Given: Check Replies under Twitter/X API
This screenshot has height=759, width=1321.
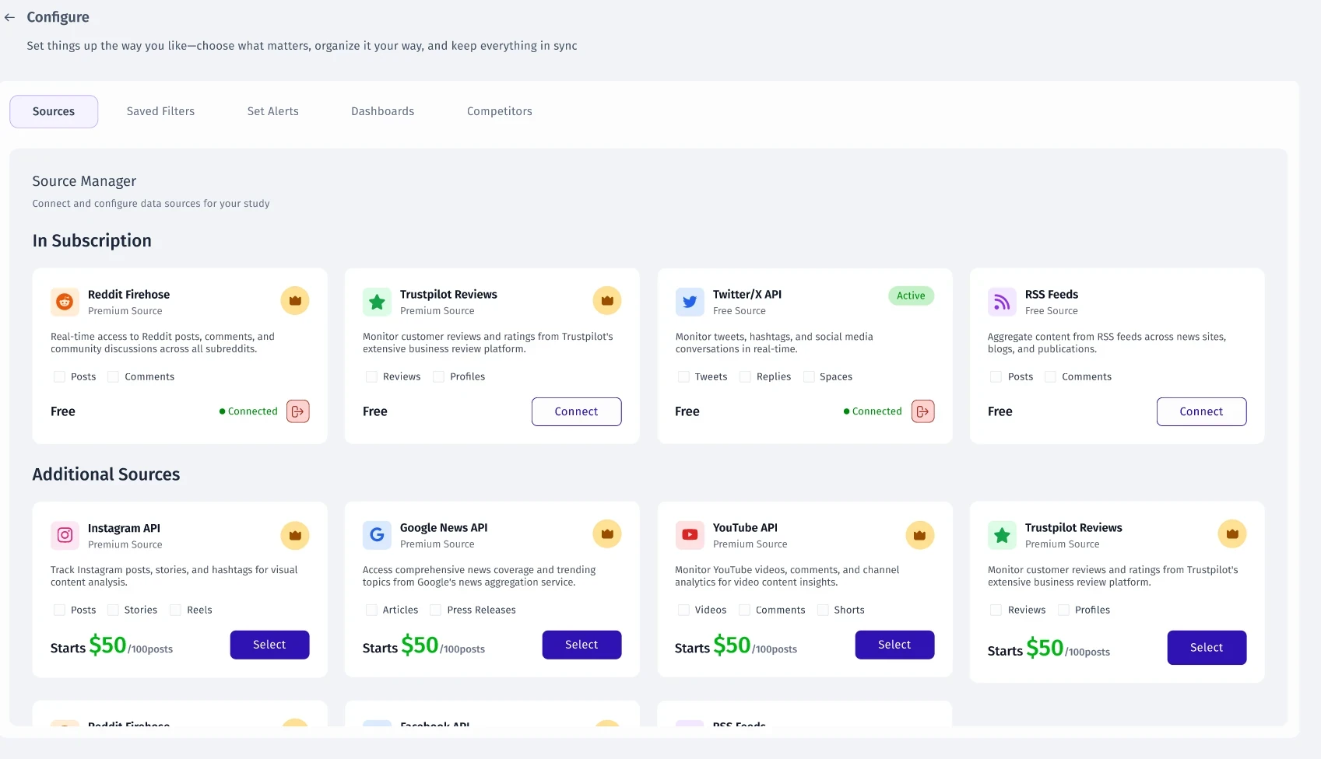Looking at the screenshot, I should coord(746,376).
